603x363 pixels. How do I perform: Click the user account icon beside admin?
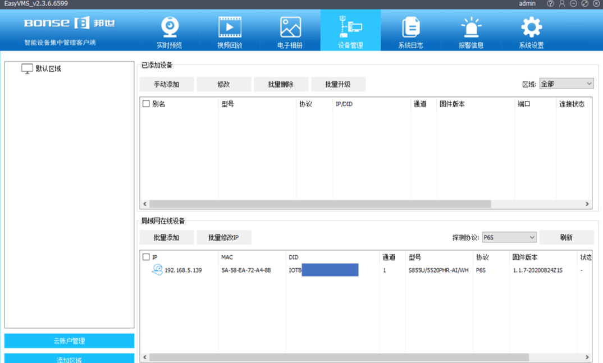point(562,4)
